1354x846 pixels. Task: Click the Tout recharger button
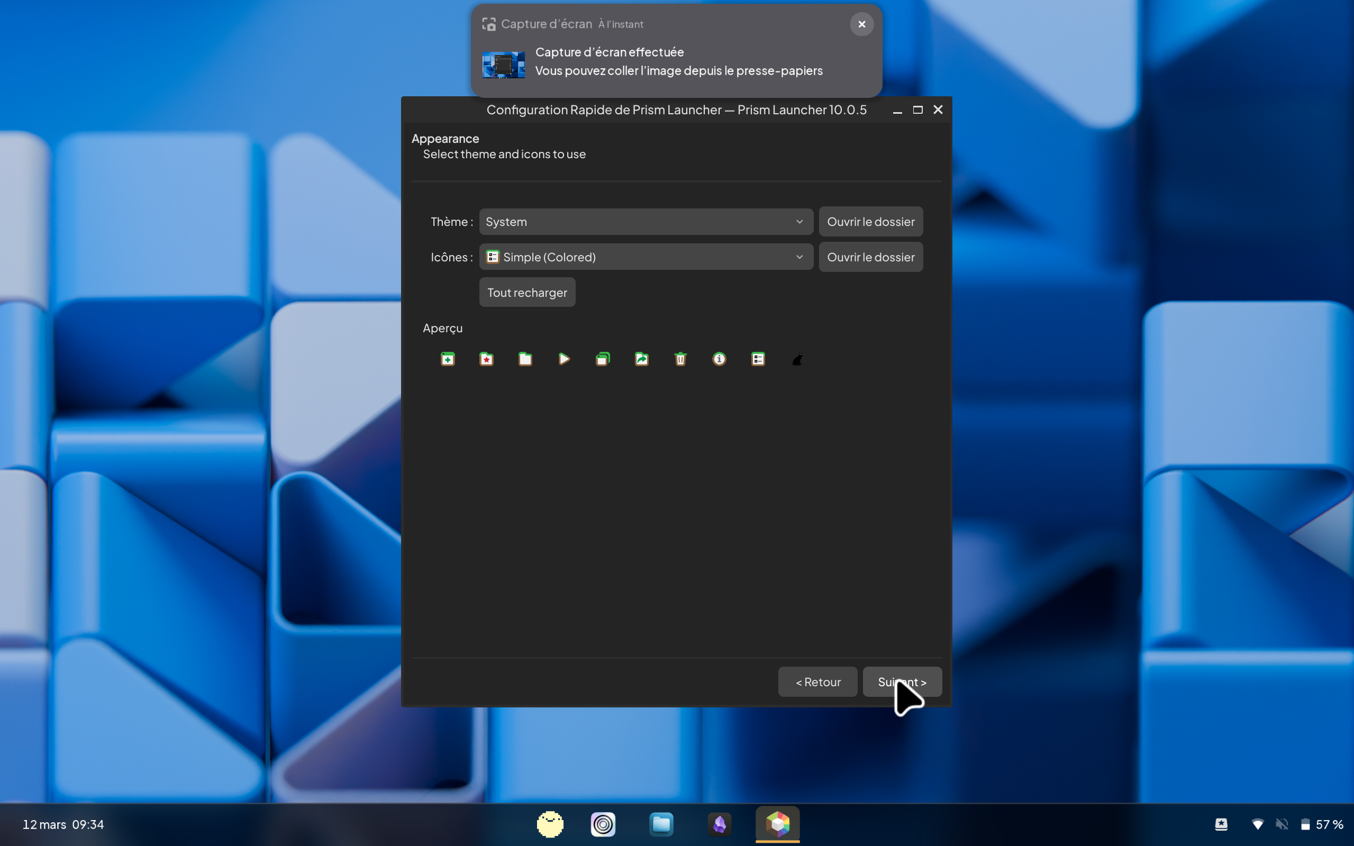(x=527, y=292)
